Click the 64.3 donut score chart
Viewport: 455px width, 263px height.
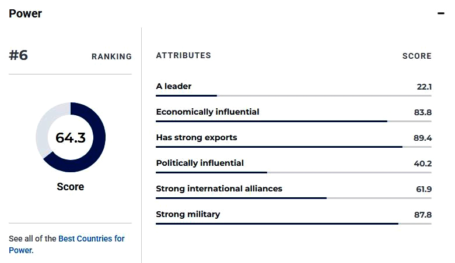point(71,137)
